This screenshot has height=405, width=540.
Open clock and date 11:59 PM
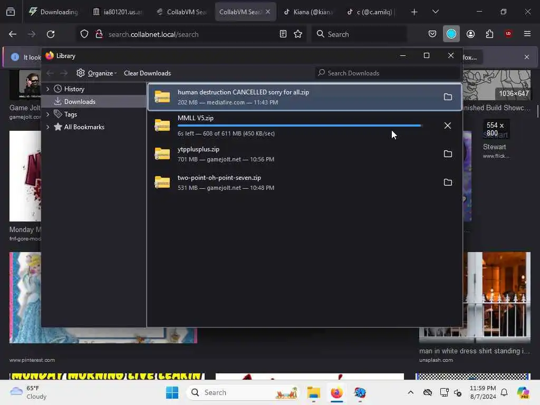[x=483, y=392]
